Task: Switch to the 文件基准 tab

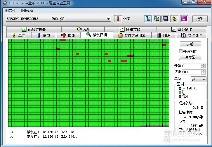Action: pos(192,35)
